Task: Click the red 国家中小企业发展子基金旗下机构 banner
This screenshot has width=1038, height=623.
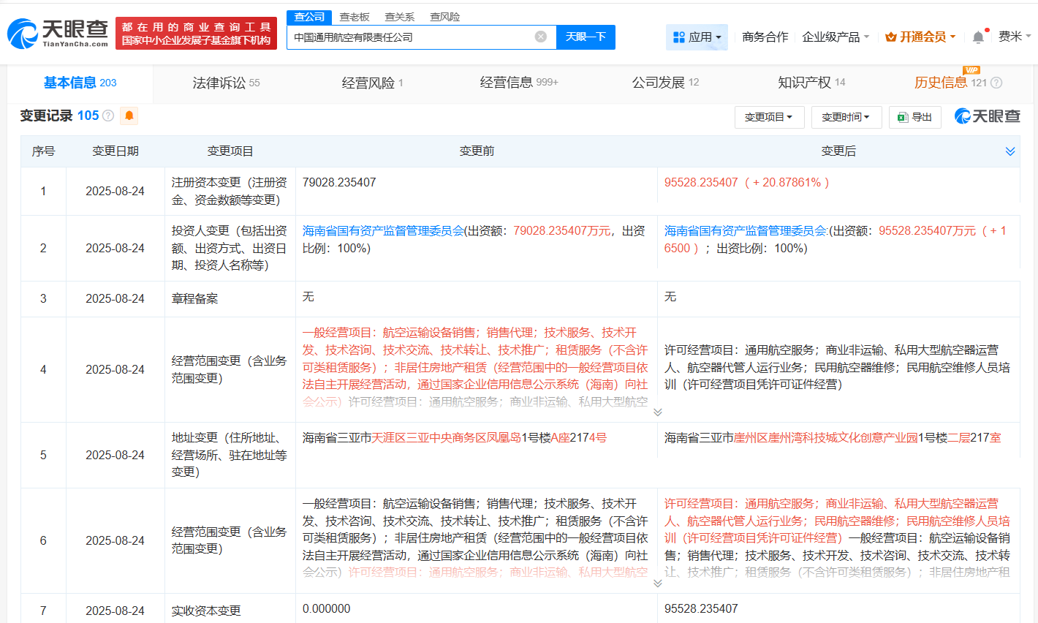Action: click(196, 34)
